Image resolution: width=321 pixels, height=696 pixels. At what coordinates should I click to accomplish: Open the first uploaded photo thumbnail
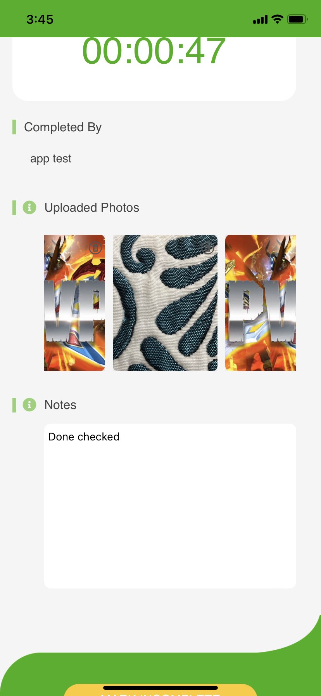[x=74, y=303]
